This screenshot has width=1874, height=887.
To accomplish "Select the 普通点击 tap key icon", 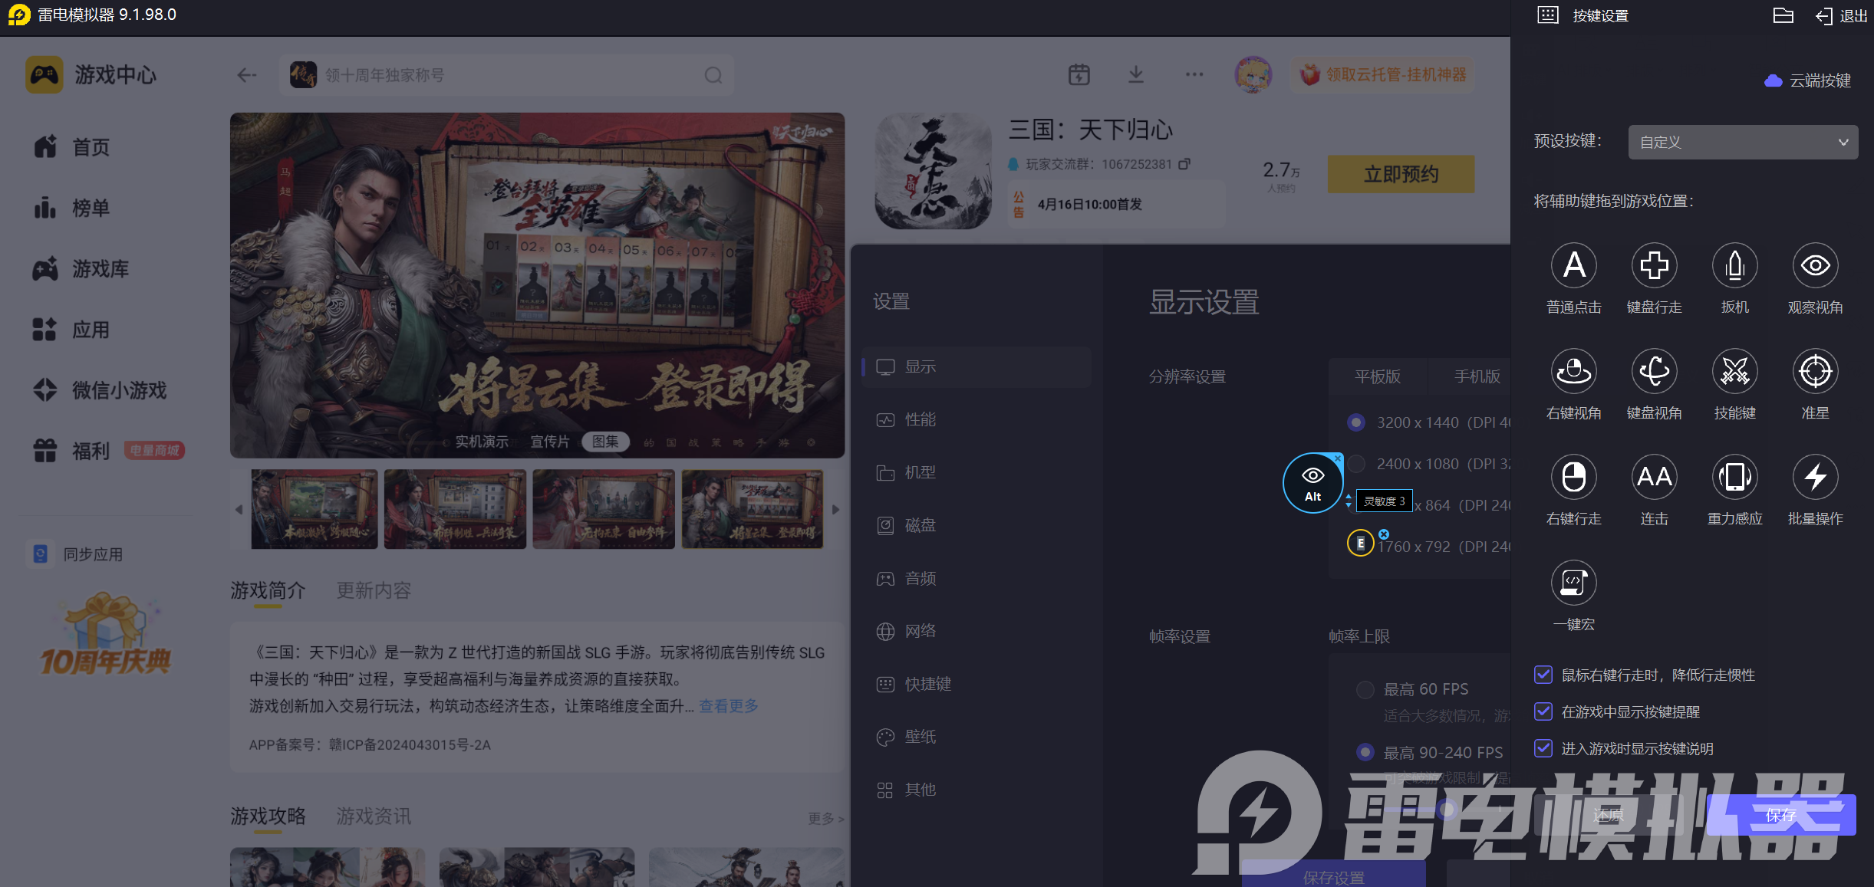I will point(1573,266).
